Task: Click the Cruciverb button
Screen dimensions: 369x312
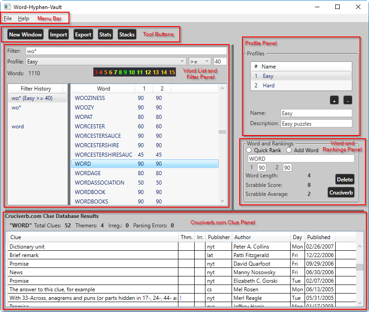Action: click(341, 193)
